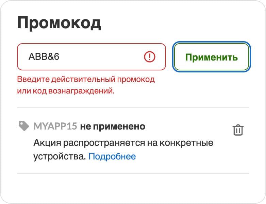Click the text Акция распространяется на конкретные

[x=123, y=142]
